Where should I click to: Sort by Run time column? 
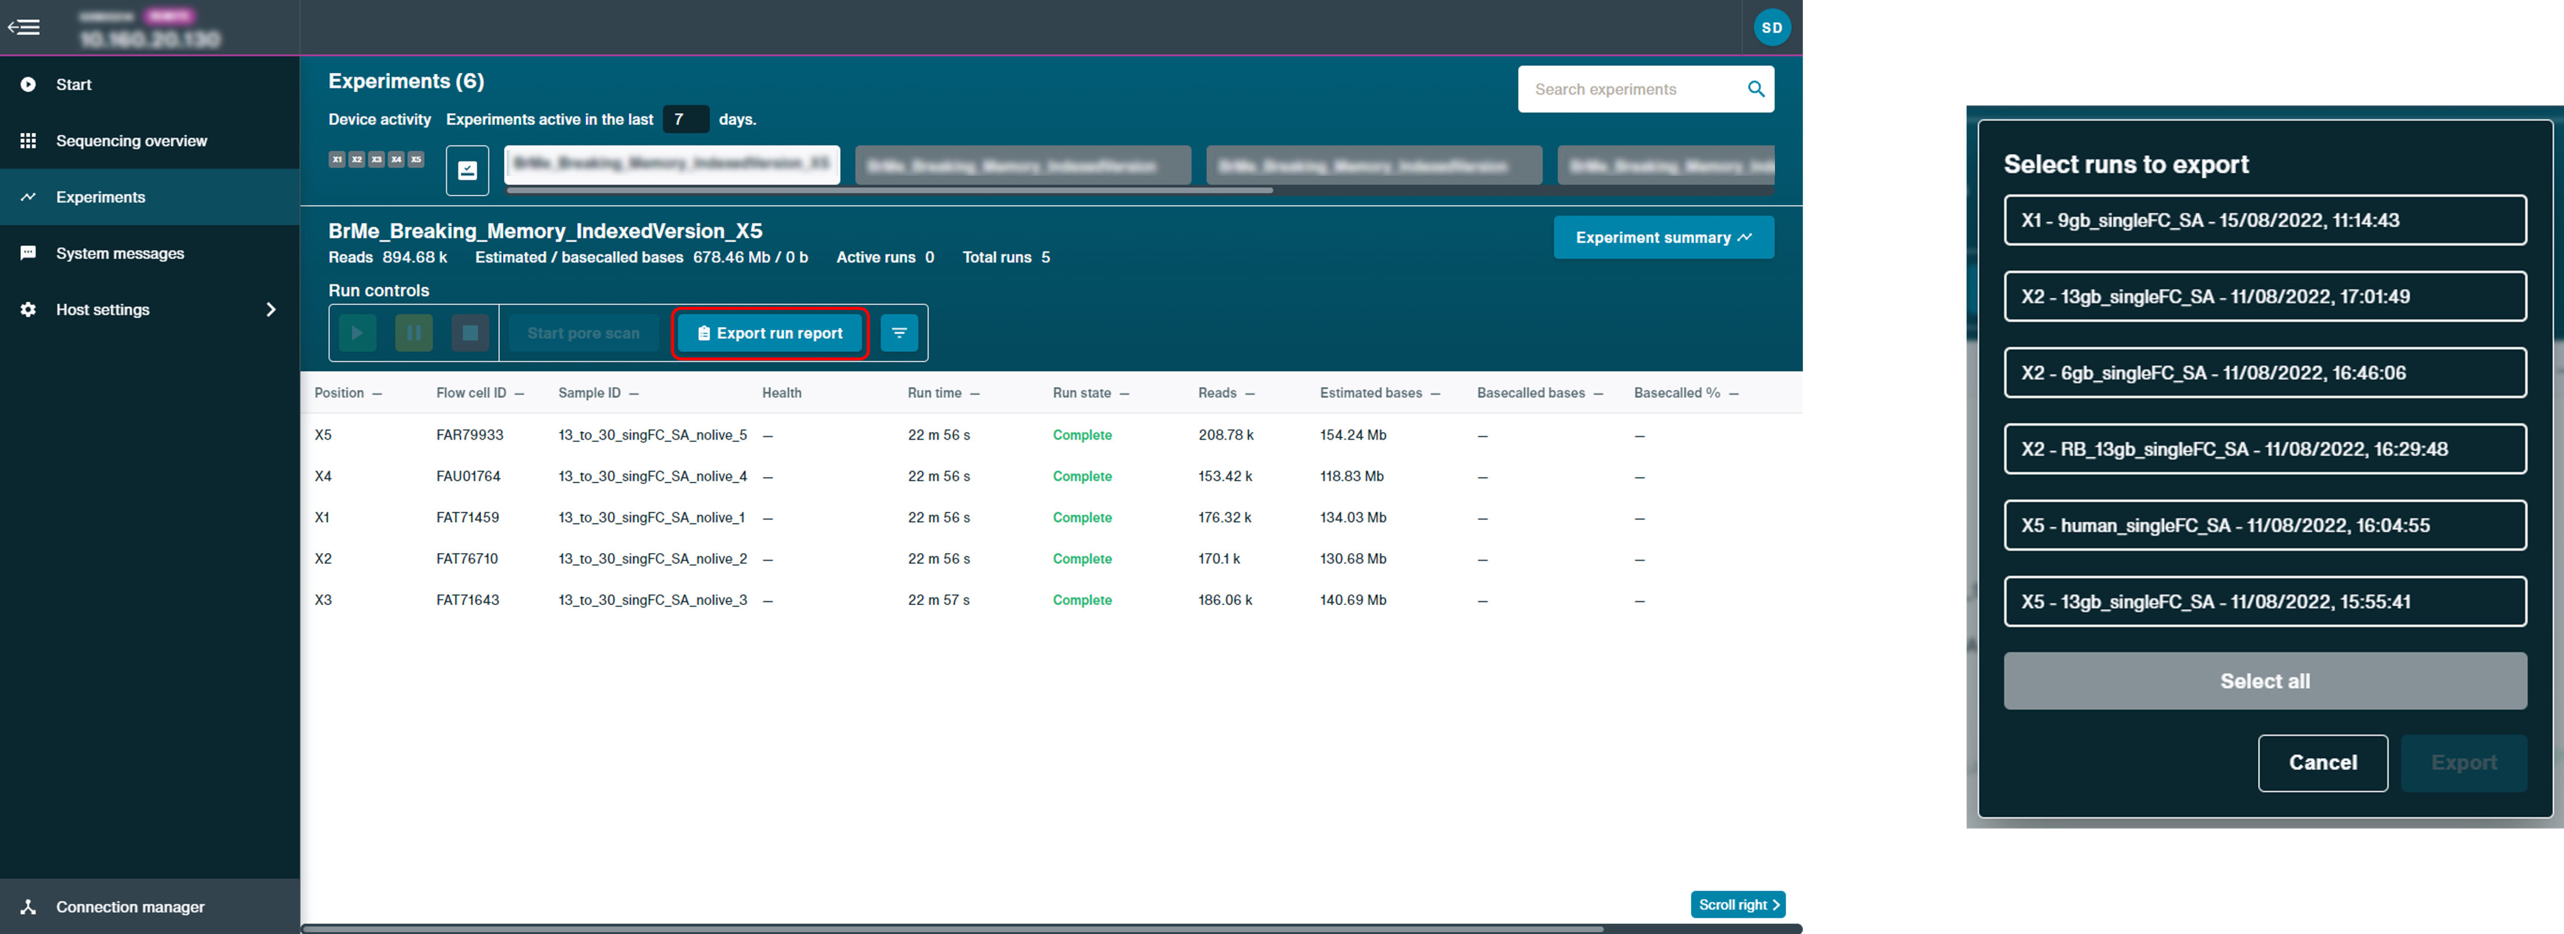tap(943, 393)
